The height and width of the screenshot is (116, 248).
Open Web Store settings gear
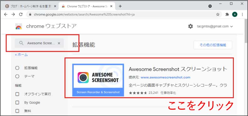click(x=190, y=26)
